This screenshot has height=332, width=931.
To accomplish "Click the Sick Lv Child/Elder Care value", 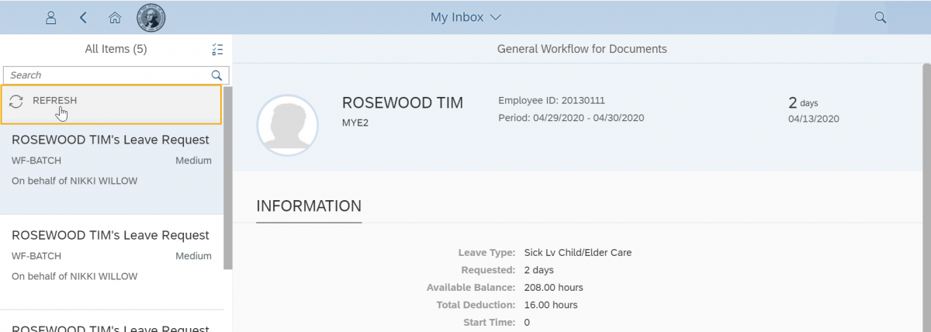I will (x=577, y=253).
